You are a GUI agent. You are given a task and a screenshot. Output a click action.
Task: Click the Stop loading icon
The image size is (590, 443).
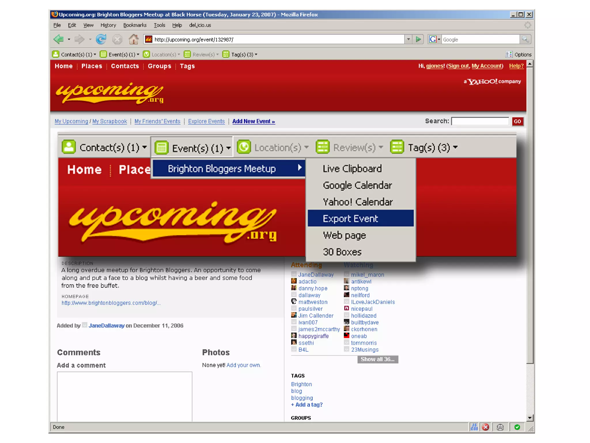[117, 39]
